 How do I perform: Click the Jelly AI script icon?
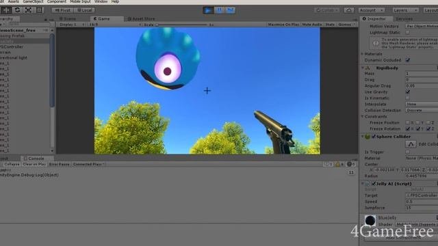click(x=368, y=184)
